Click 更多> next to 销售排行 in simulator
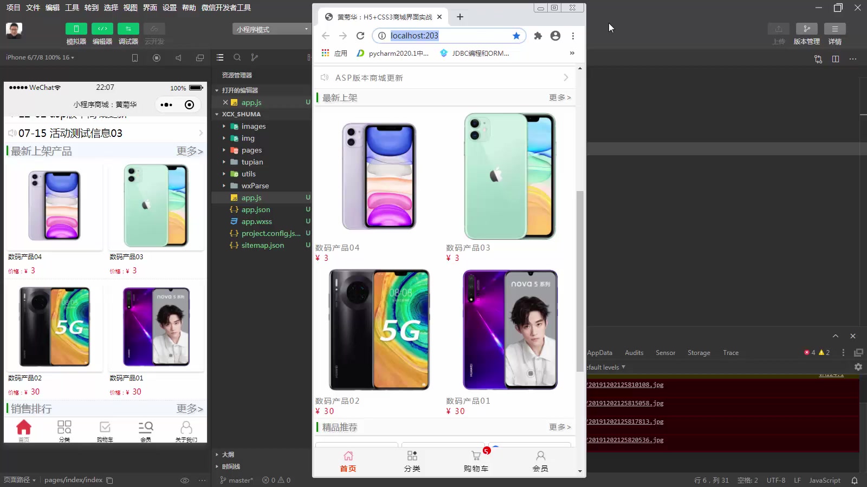 (x=190, y=409)
